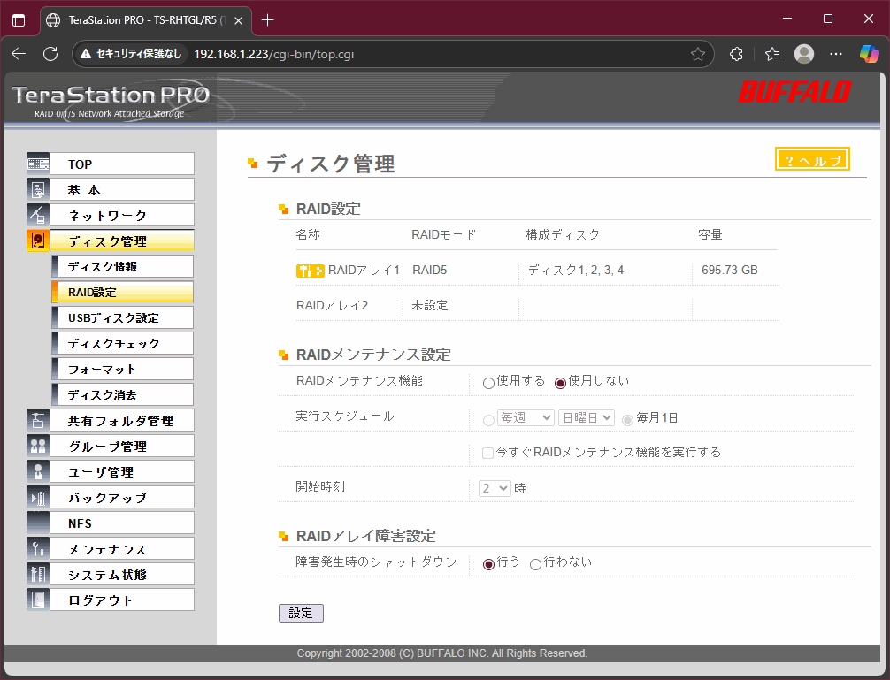890x680 pixels.
Task: Open the browser extensions icon
Action: 736,54
